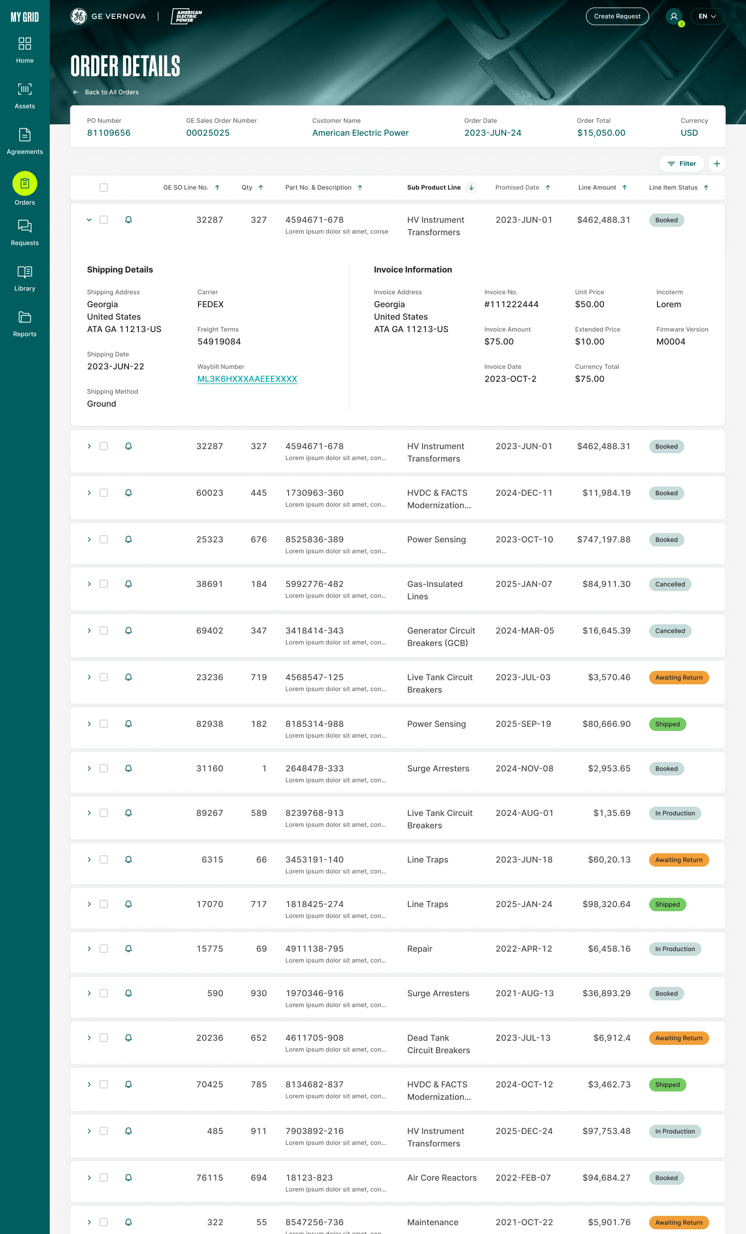Sort by Promised Date arrow
The width and height of the screenshot is (746, 1234).
click(x=548, y=188)
